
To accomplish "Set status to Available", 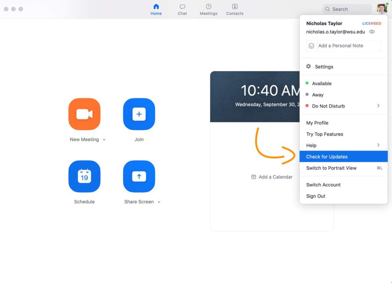I will [322, 83].
